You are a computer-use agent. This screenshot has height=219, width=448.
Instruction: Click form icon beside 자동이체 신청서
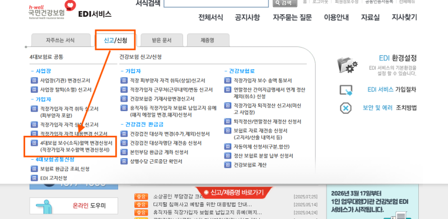tap(227, 146)
